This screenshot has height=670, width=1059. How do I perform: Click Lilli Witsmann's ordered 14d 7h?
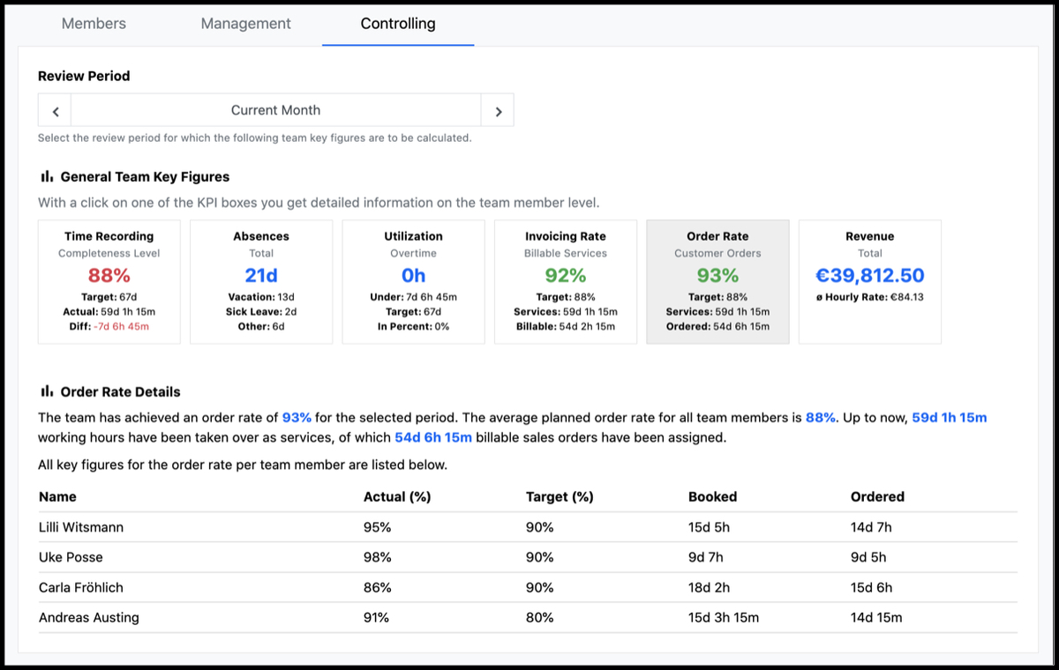coord(872,527)
